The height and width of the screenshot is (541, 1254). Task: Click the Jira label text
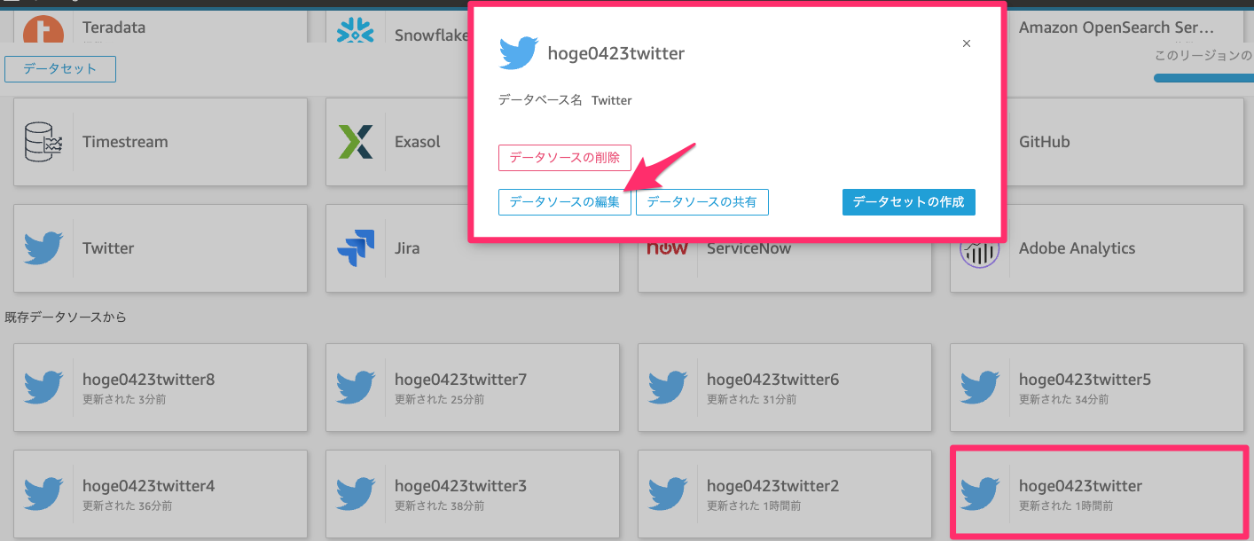[408, 248]
